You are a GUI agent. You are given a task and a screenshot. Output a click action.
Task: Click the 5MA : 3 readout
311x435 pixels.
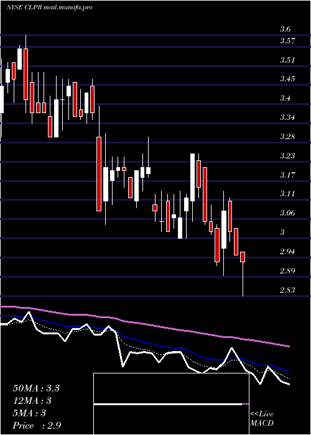point(29,413)
